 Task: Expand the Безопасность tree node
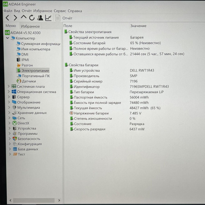click(x=10, y=139)
